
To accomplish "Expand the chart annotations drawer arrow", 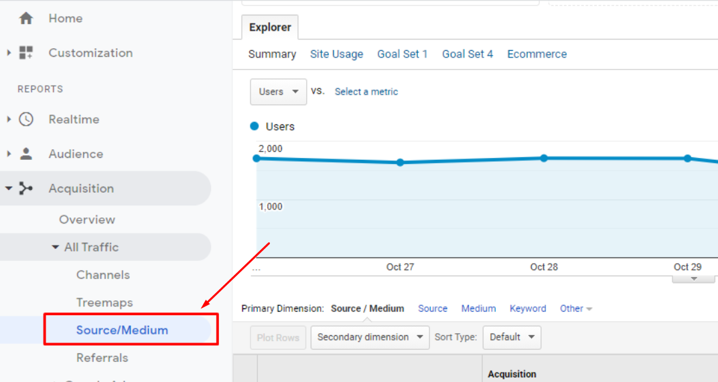I will point(694,278).
